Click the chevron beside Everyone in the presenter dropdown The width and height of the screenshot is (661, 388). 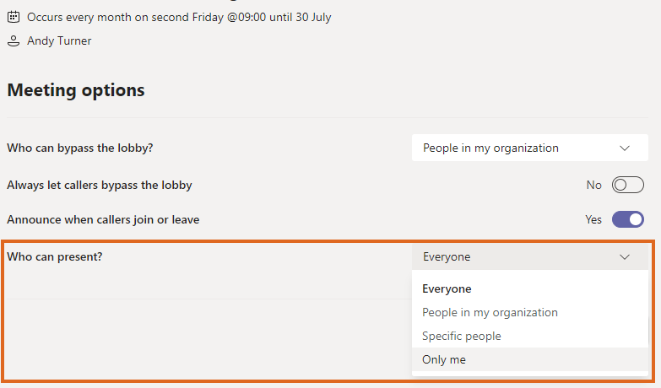(625, 256)
